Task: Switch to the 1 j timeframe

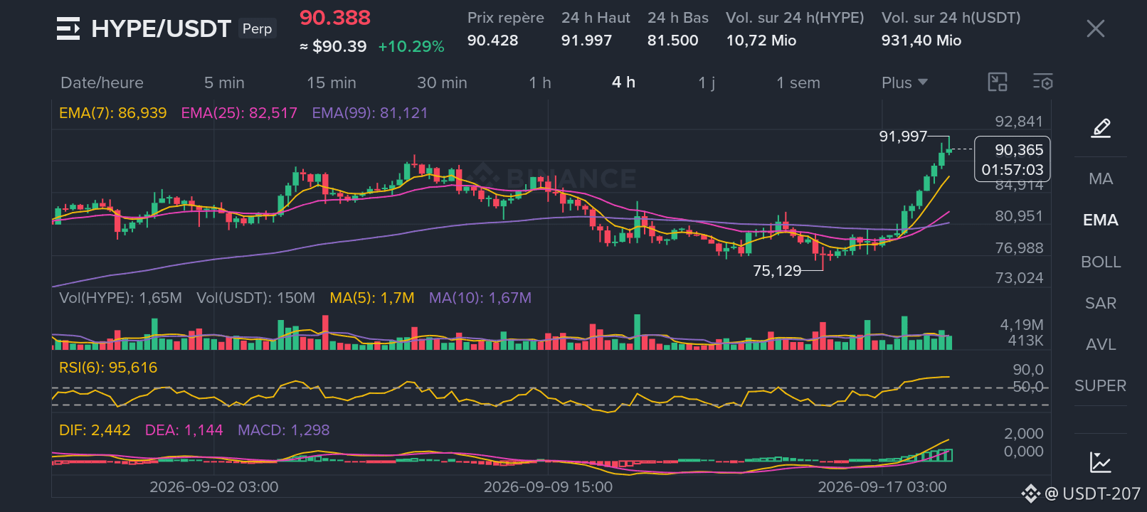Action: (x=707, y=82)
